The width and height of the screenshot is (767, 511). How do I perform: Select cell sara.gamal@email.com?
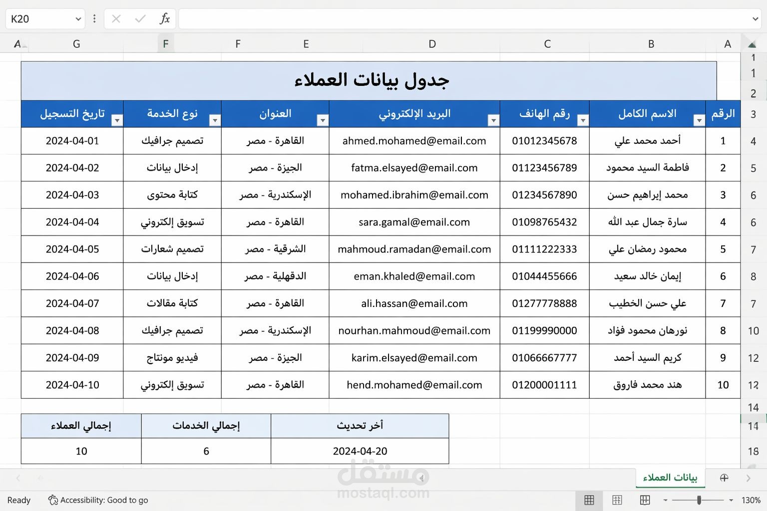coord(414,222)
